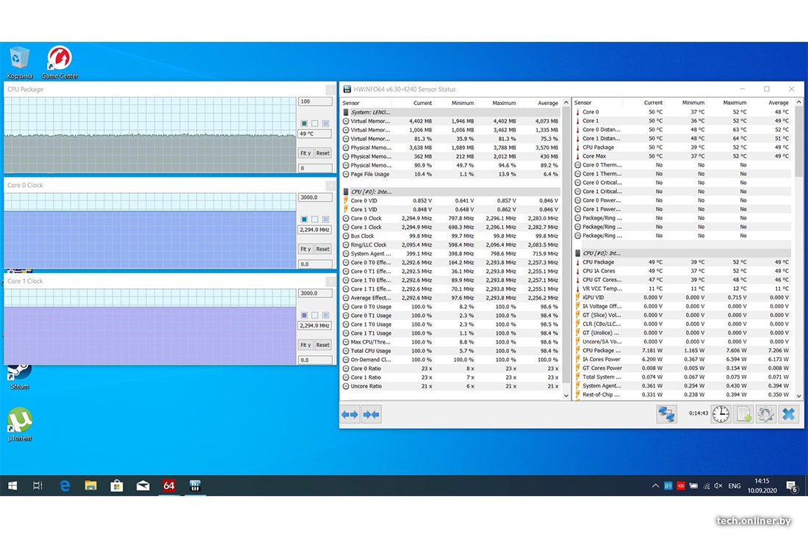Click the expand columns arrows icon
The height and width of the screenshot is (538, 808).
350,415
